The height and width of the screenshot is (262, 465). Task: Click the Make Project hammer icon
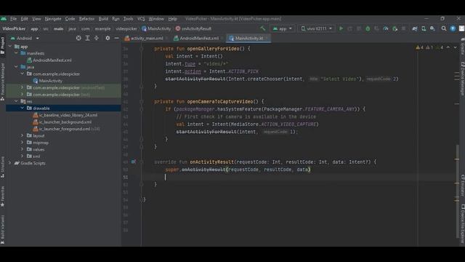(x=263, y=28)
